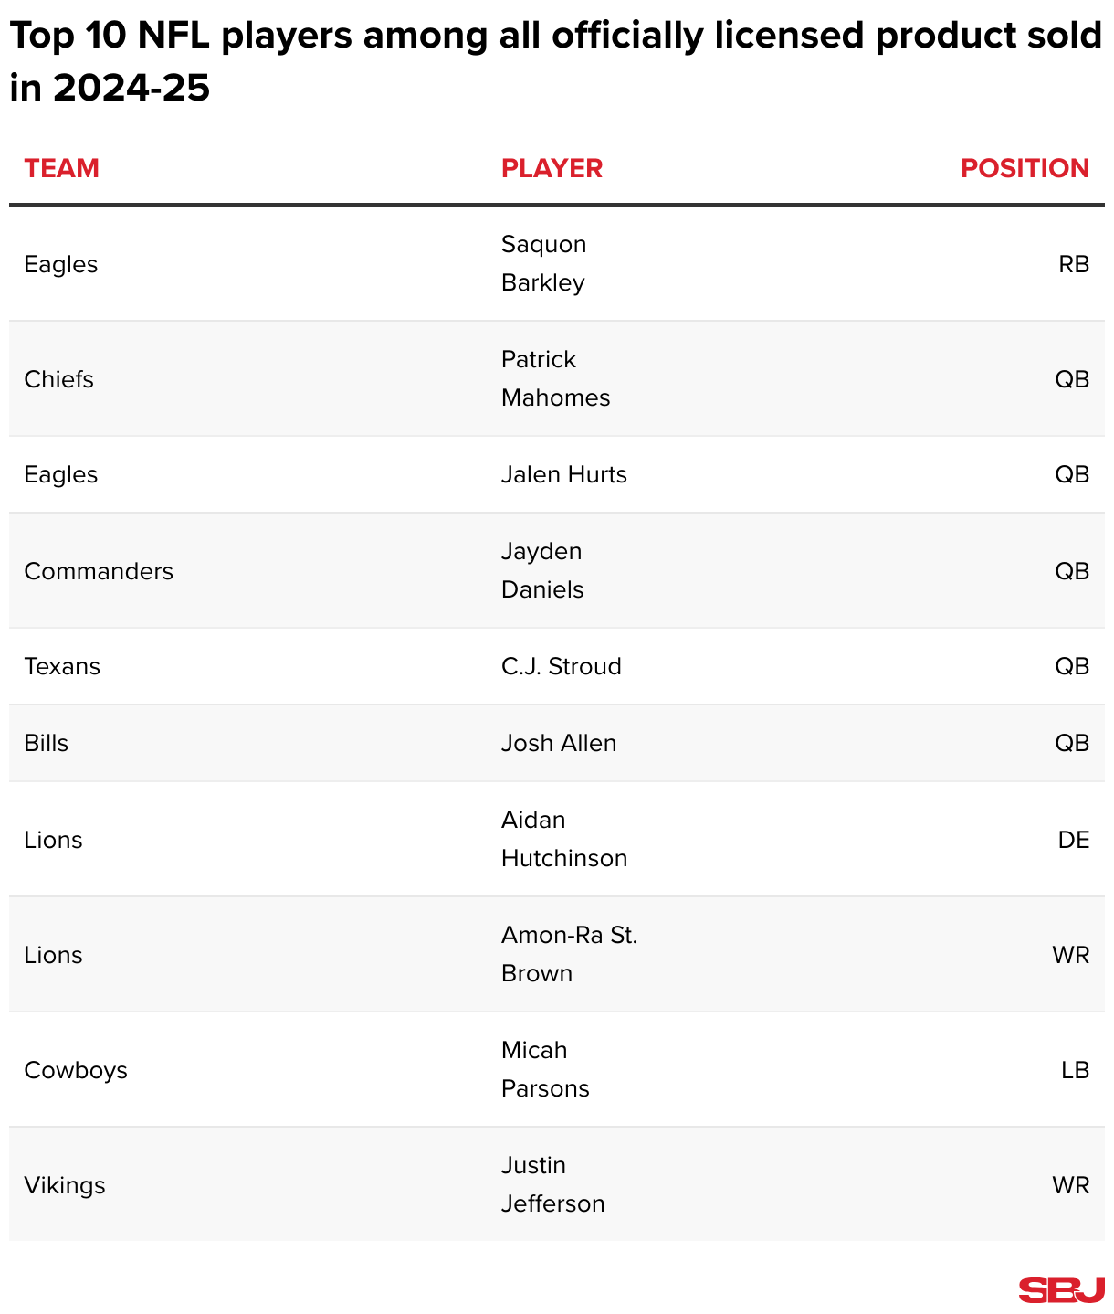Select Josh Allen player cell
Screen dimensions: 1114x1314
[x=558, y=743]
